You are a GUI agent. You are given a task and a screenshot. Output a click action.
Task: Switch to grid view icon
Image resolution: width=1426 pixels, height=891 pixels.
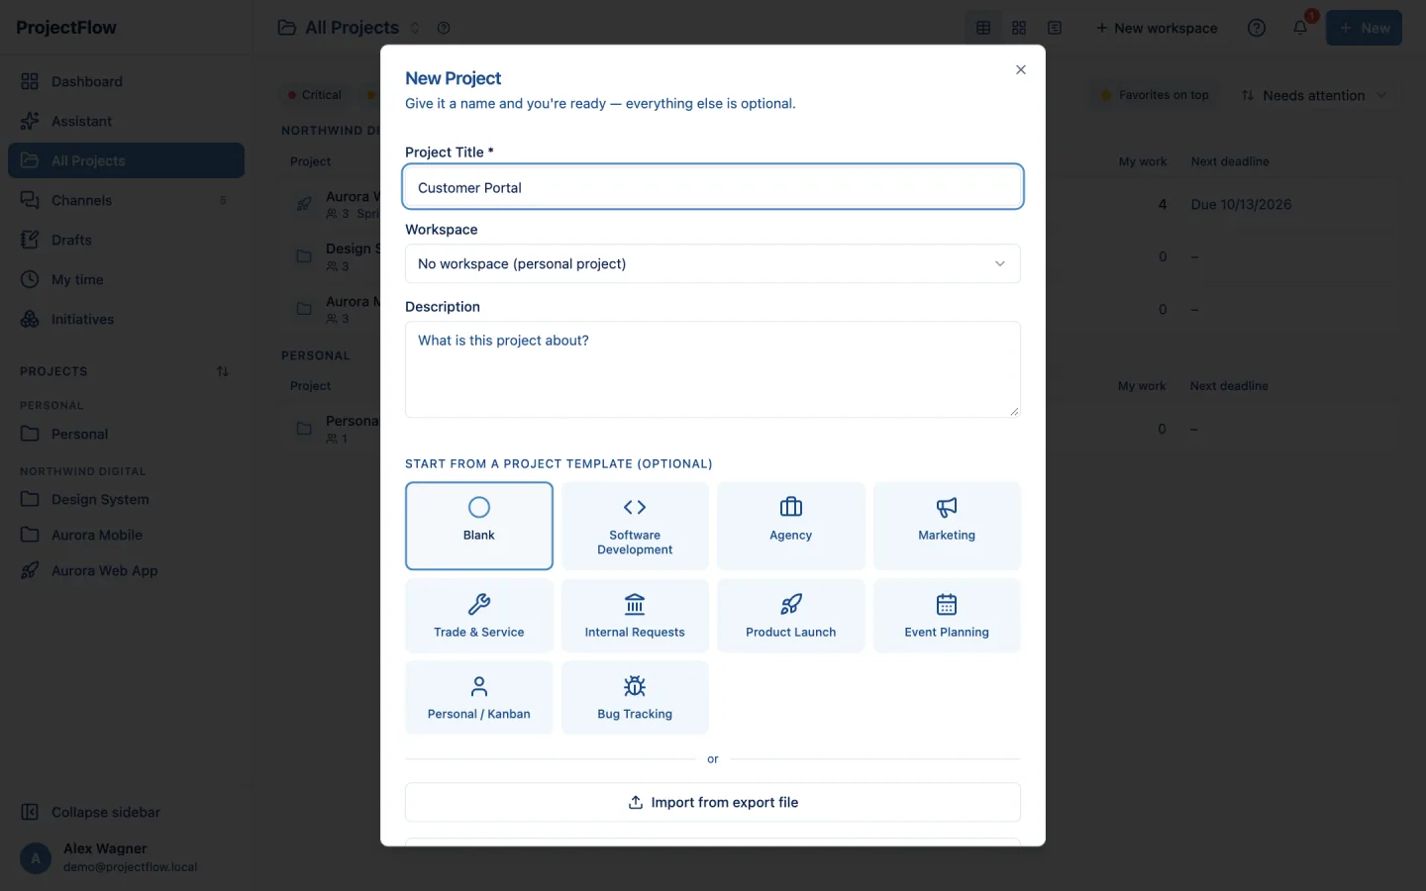(1019, 28)
